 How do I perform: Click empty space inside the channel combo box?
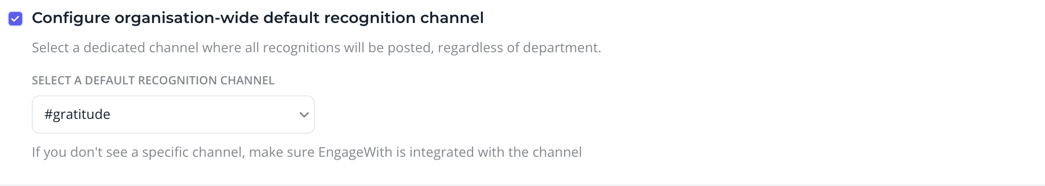202,115
